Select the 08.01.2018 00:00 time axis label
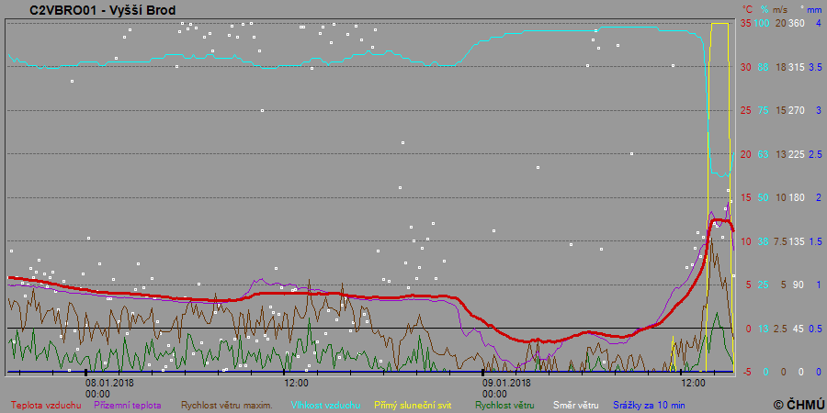Viewport: 827px width, 413px height. coord(110,387)
